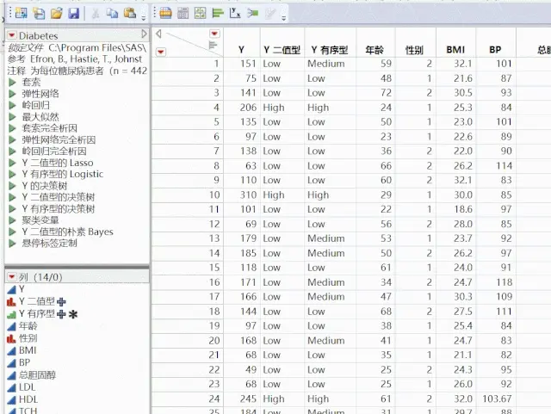The height and width of the screenshot is (414, 551).
Task: Launch Graph Builder from the toolbar
Action: (x=201, y=14)
